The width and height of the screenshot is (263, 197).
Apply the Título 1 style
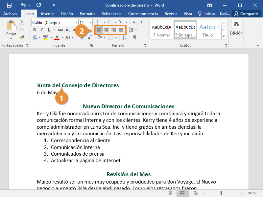click(209, 30)
